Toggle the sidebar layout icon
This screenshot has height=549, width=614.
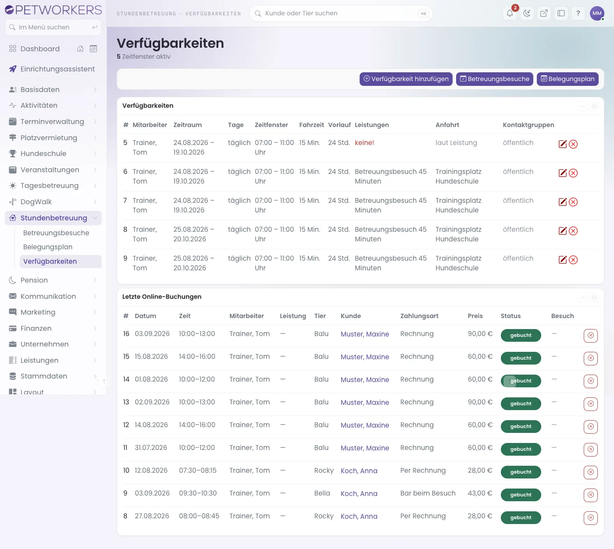pos(561,13)
